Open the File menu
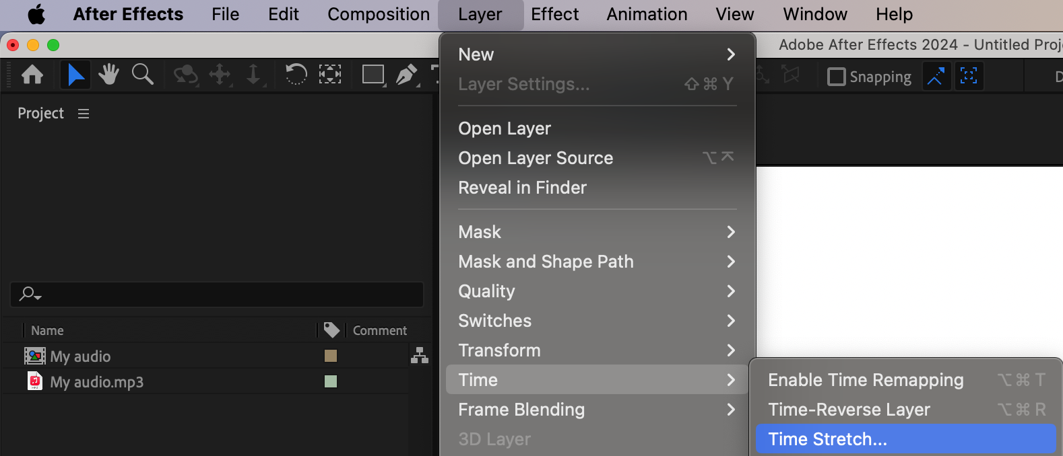The image size is (1063, 456). [x=225, y=14]
